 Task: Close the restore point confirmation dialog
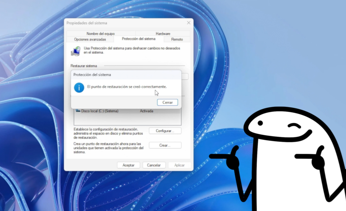[x=168, y=102]
